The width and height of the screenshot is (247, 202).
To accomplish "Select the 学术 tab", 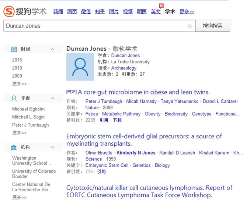I will [170, 11].
